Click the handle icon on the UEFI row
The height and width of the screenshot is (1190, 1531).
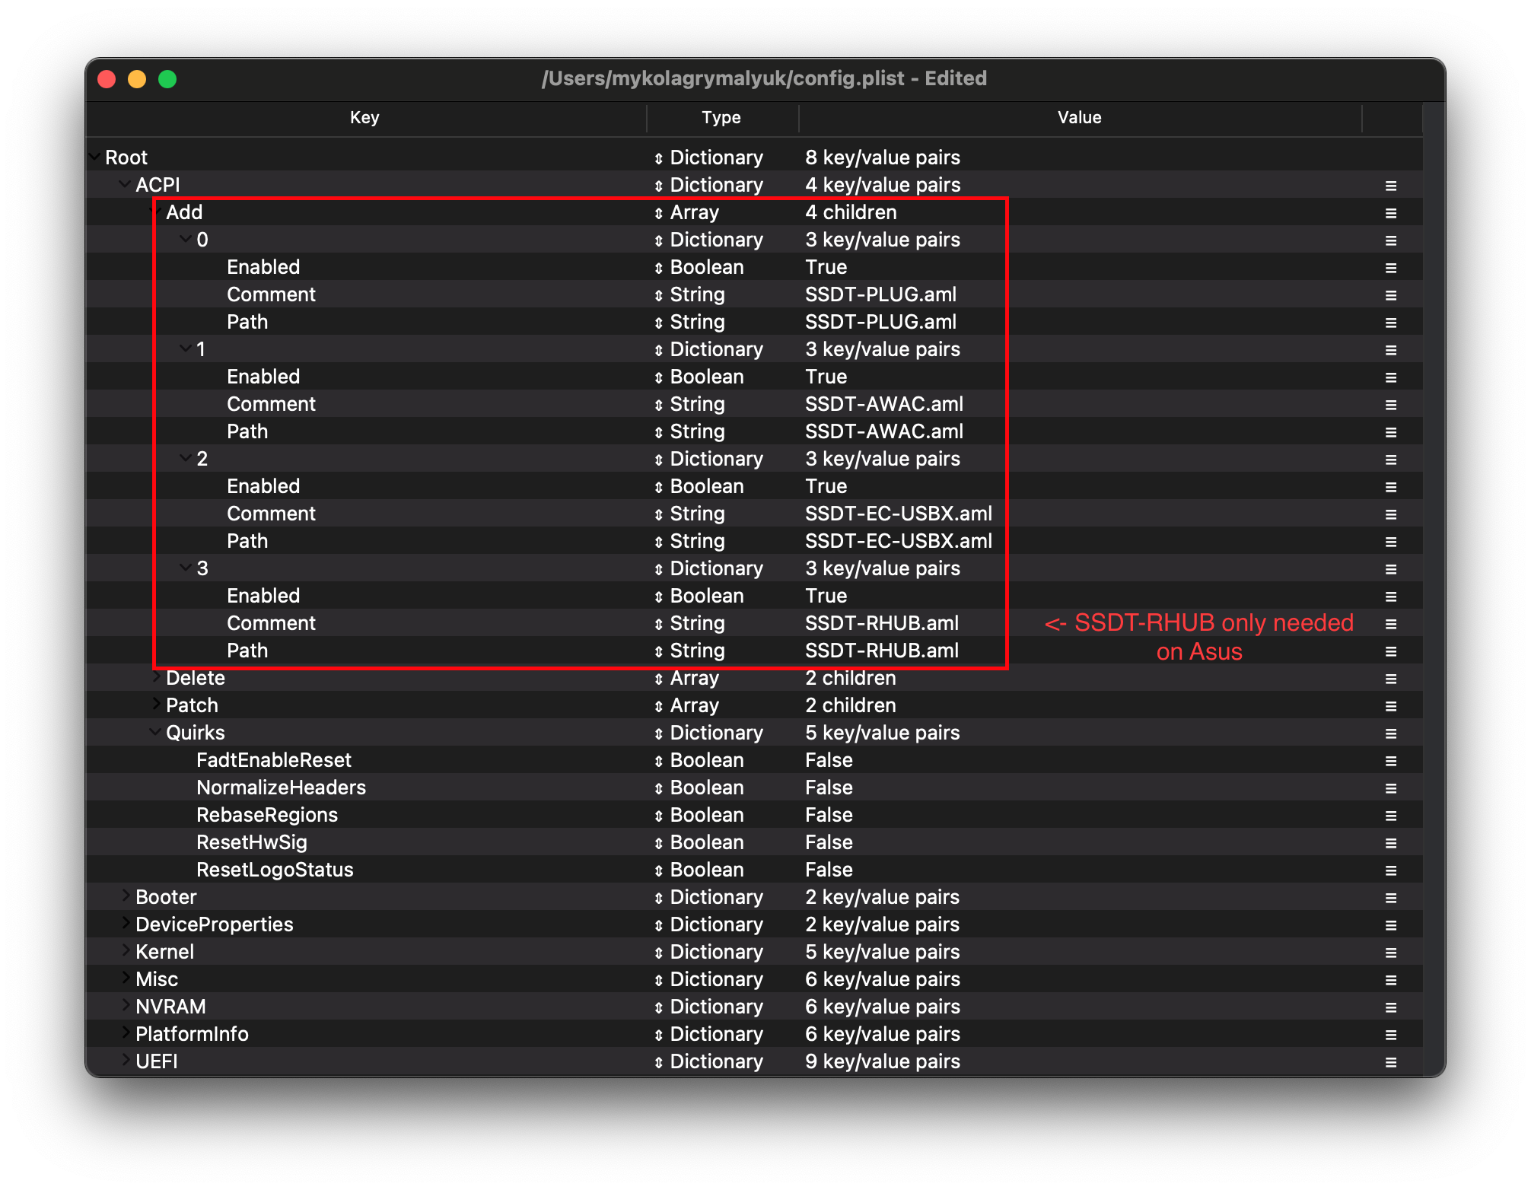1390,1062
